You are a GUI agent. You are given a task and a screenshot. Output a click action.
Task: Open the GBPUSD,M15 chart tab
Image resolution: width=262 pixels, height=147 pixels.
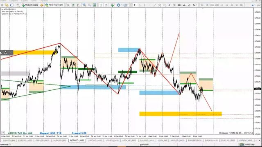(x=43, y=140)
